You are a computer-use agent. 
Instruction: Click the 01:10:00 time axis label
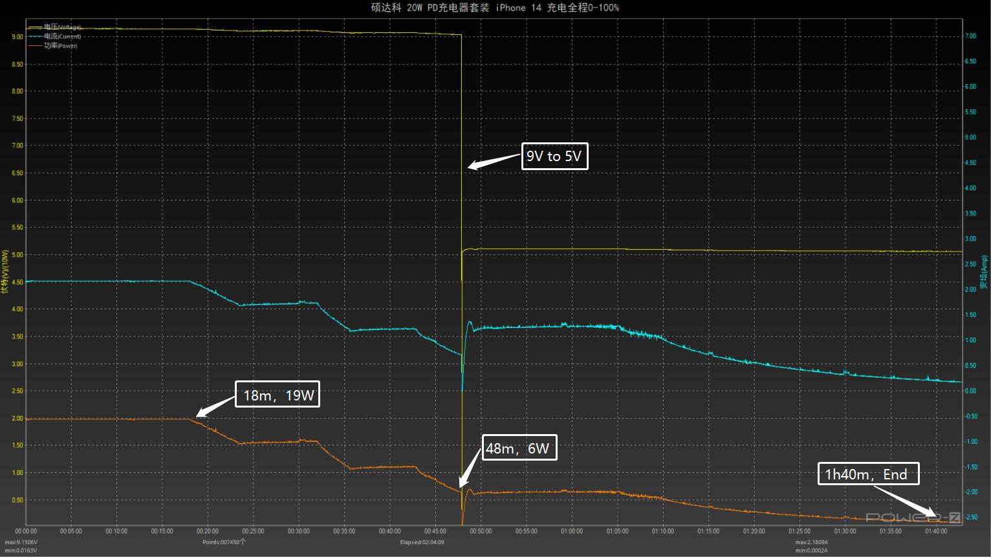click(663, 531)
